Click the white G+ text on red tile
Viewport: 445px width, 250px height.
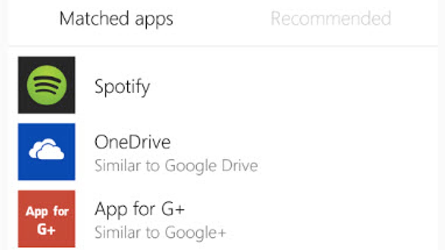point(46,230)
